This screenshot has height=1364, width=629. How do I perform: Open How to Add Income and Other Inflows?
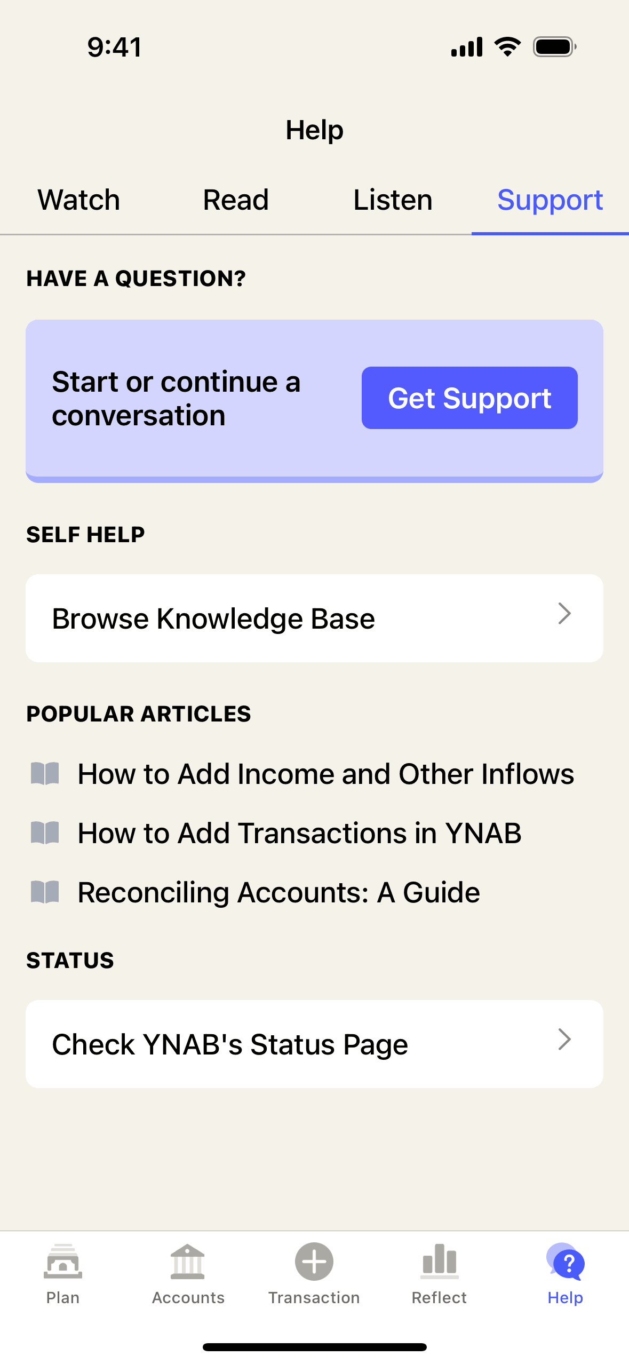[325, 774]
